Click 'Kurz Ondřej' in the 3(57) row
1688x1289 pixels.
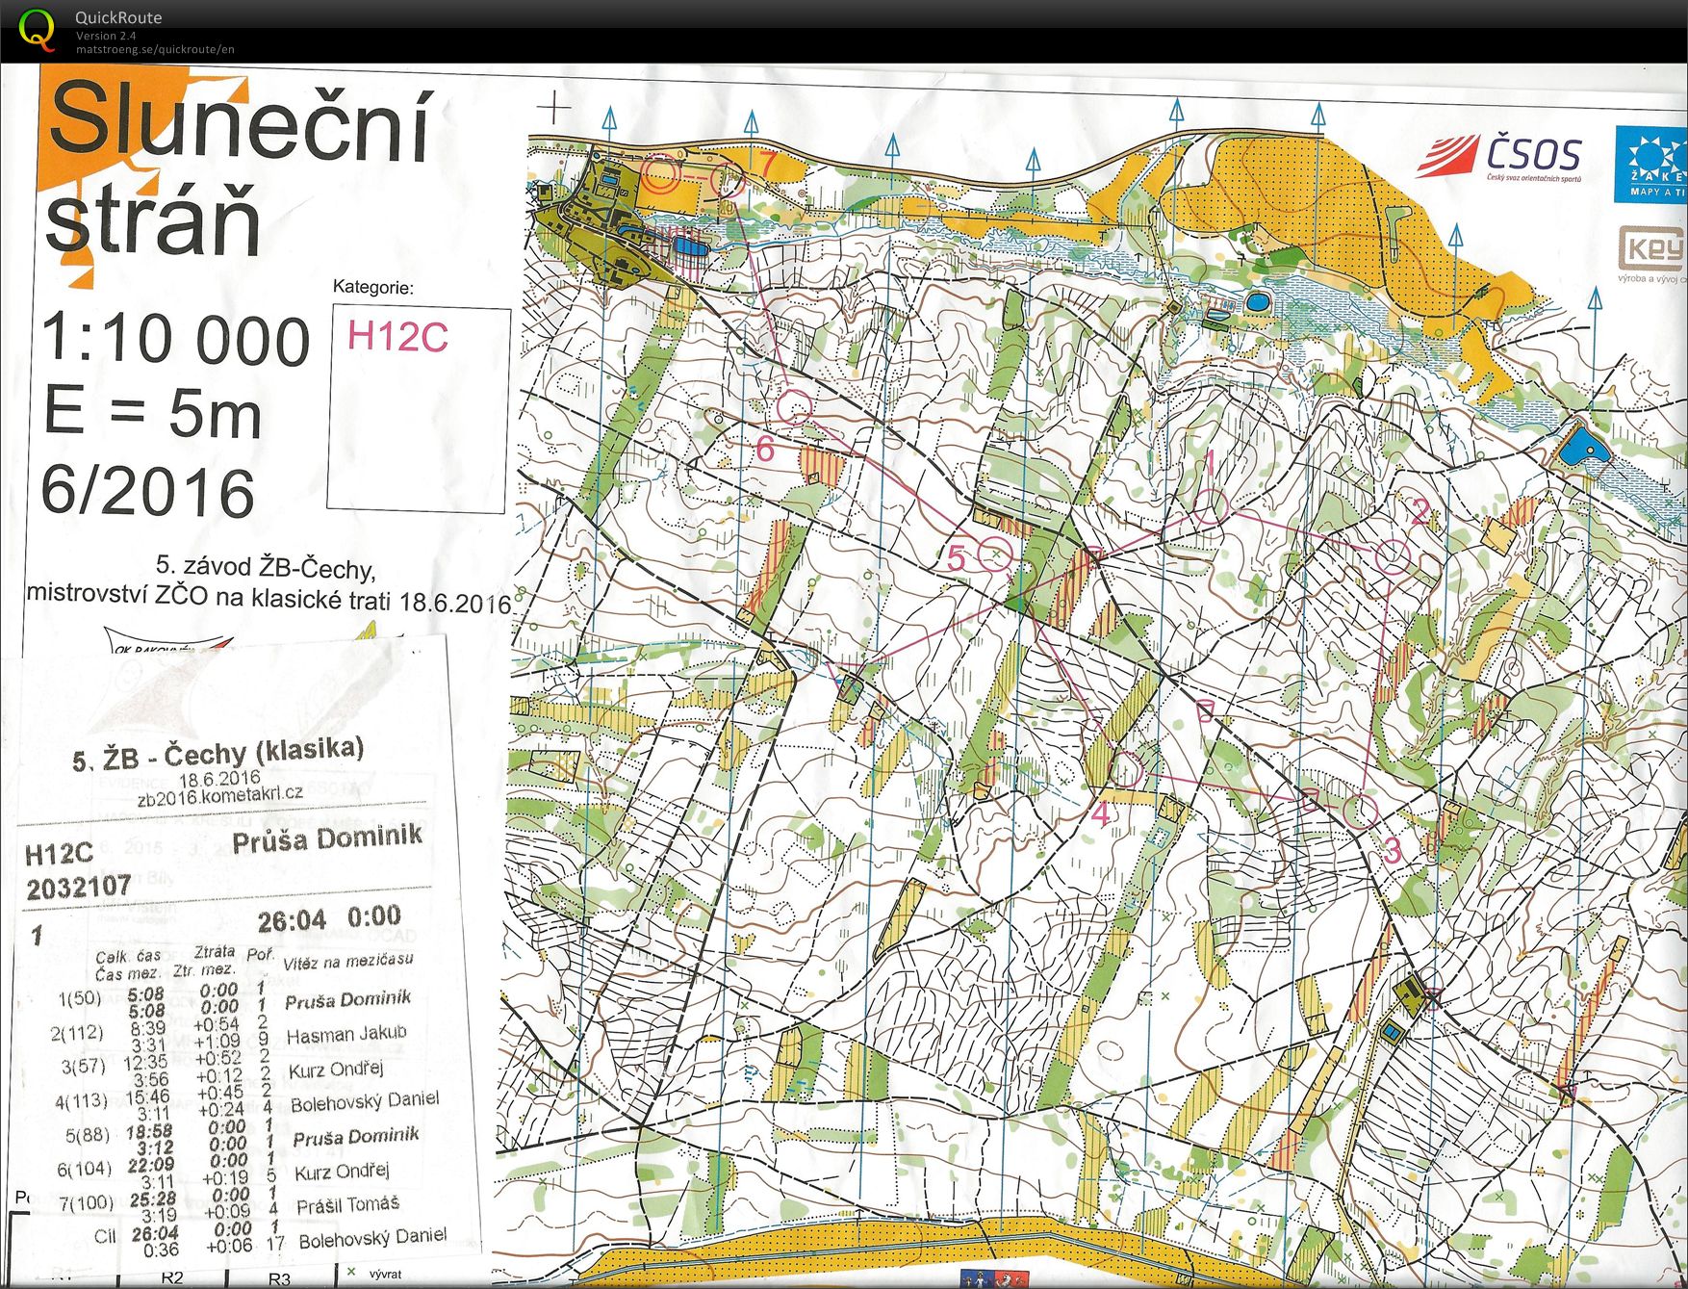tap(336, 1069)
